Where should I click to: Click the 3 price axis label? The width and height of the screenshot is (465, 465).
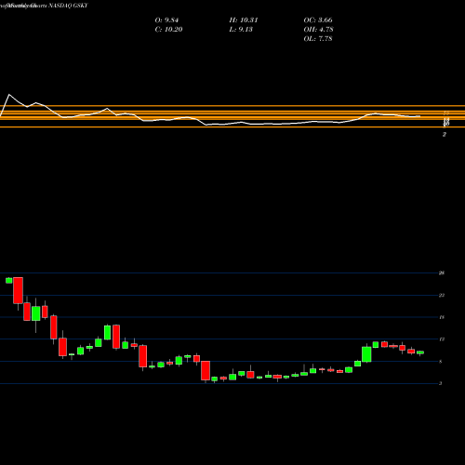coord(440,383)
